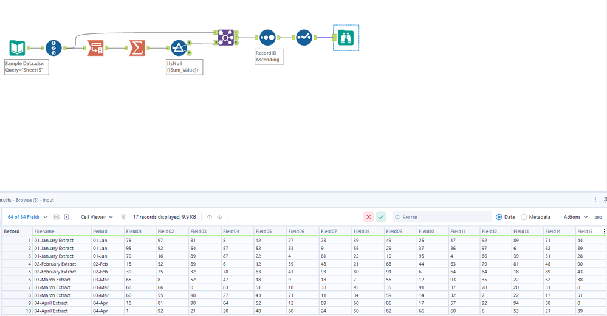Screen dimensions: 607x316
Task: Select the orange Transpose tool
Action: click(x=95, y=48)
